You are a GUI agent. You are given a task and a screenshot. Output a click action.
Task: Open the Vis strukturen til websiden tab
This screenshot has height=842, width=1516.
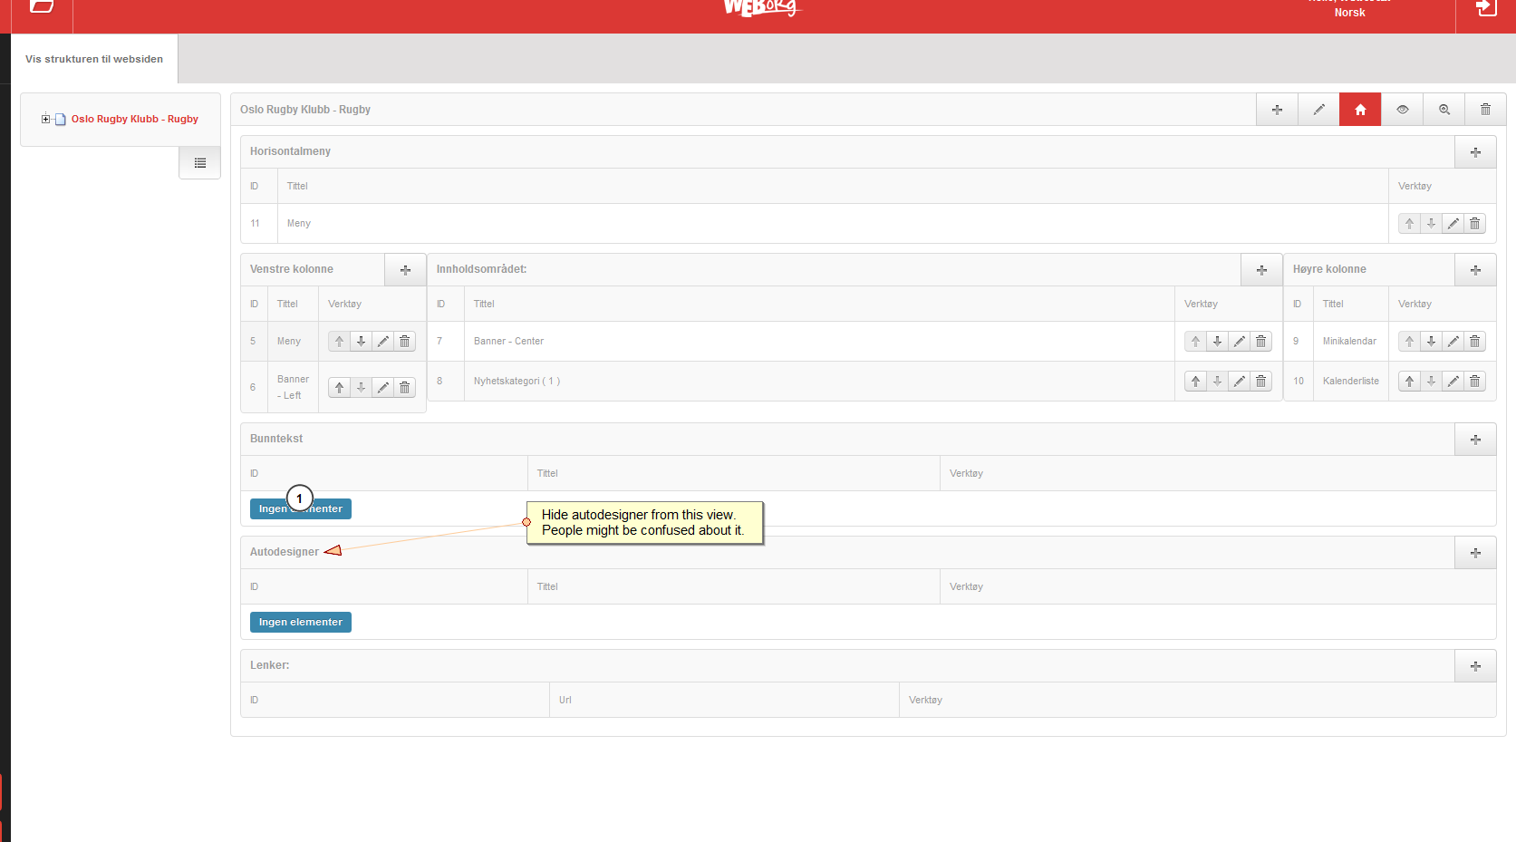94,59
